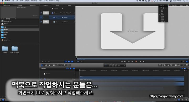Click the Rectangle Mask tool
This screenshot has width=189, height=102.
click(x=69, y=65)
